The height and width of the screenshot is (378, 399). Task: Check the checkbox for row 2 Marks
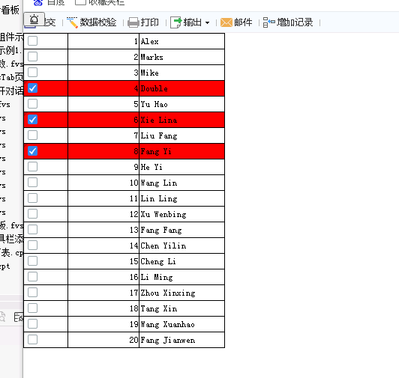pyautogui.click(x=32, y=57)
